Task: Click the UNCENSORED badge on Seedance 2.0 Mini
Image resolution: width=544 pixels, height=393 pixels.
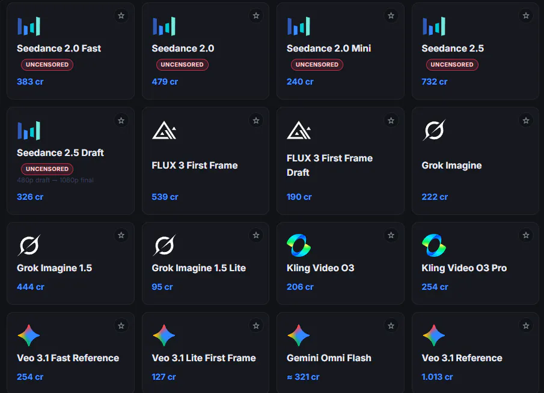Action: point(317,65)
